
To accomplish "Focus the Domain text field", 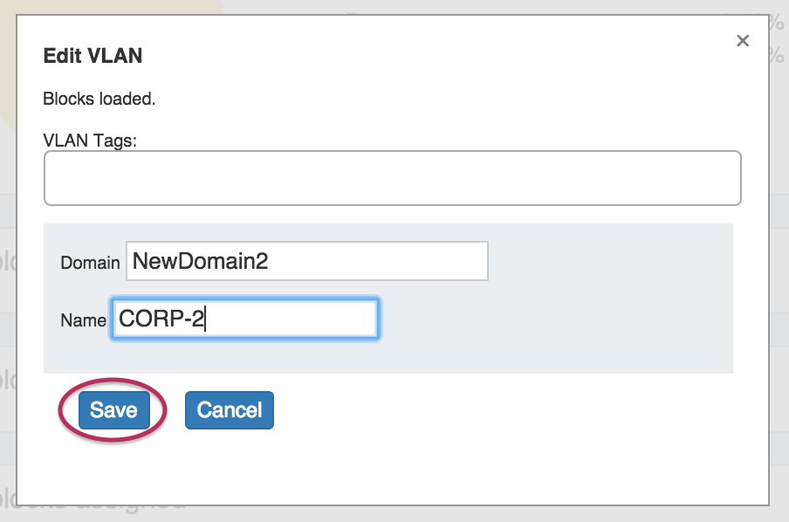I will (x=306, y=262).
